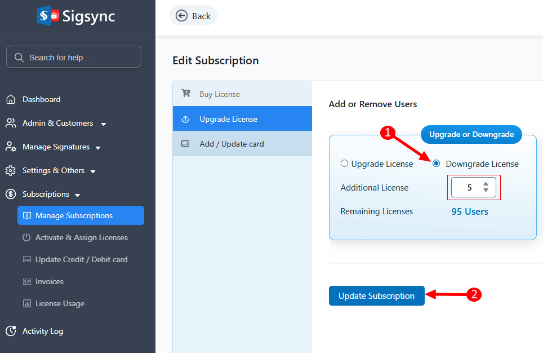Switch to the Upgrade License tab
The image size is (543, 353).
point(228,119)
